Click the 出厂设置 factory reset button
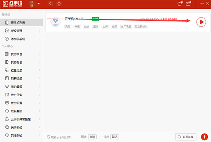 coord(126,26)
